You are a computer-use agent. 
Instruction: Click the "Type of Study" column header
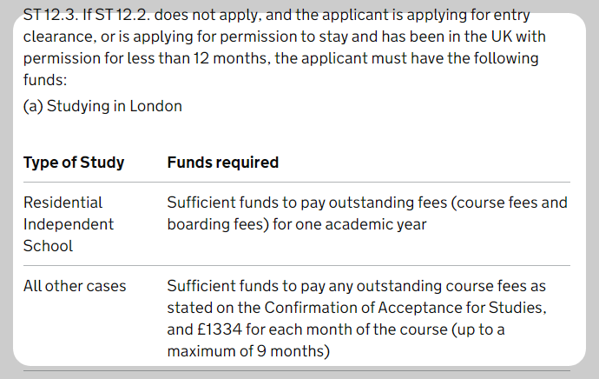point(74,163)
